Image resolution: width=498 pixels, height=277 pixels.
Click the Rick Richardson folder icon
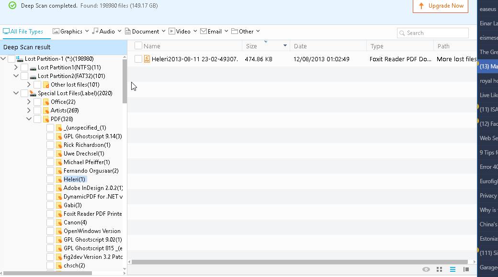tap(59, 145)
